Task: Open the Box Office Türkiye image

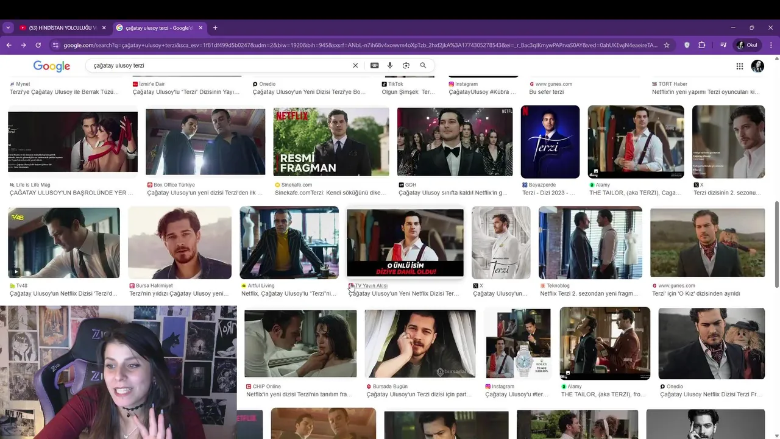Action: point(205,142)
